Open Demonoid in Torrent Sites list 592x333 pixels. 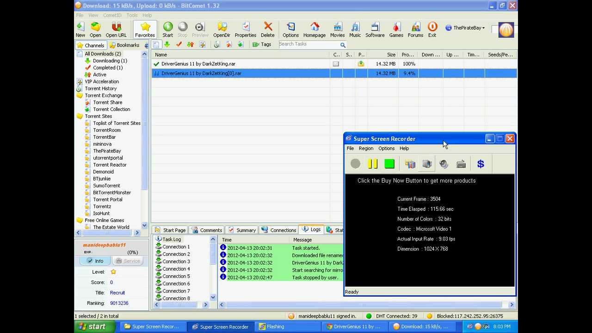tap(103, 172)
